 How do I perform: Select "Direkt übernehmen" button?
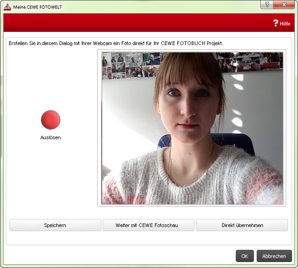pos(242,225)
